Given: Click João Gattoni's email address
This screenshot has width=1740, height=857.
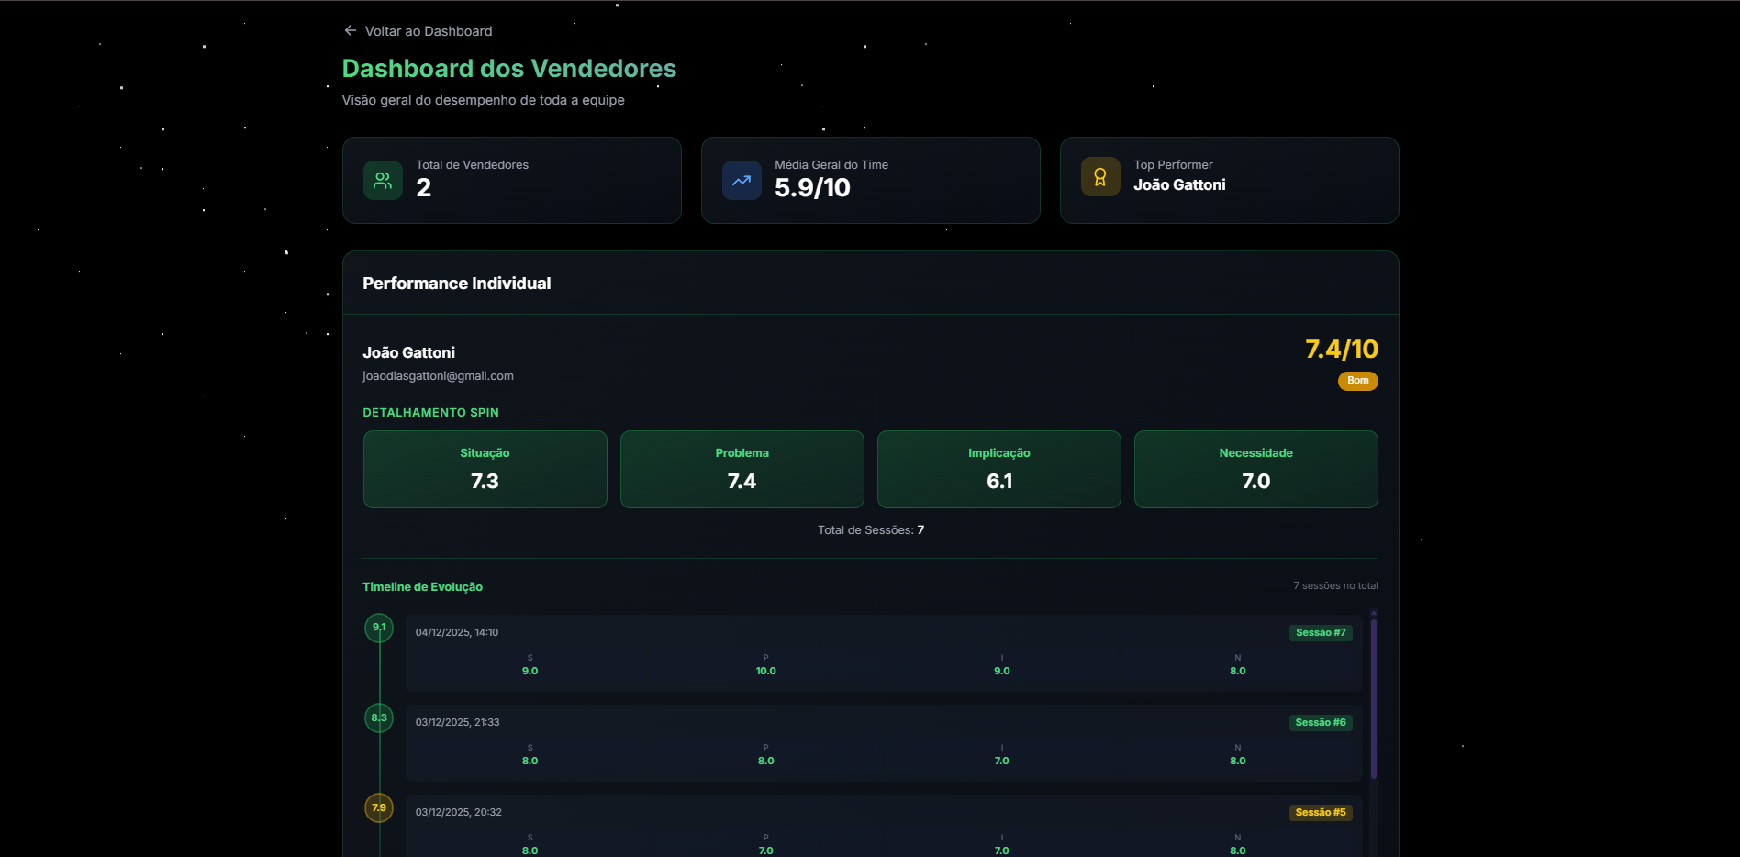Looking at the screenshot, I should 438,375.
